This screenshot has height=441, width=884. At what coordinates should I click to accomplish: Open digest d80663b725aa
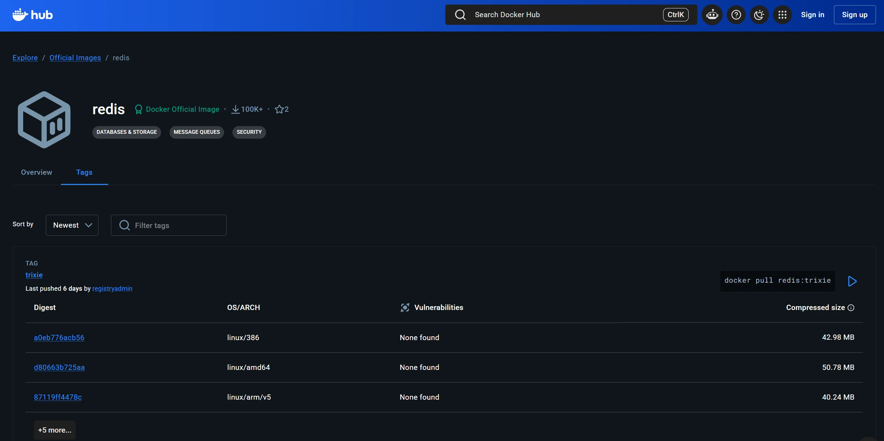pyautogui.click(x=59, y=367)
